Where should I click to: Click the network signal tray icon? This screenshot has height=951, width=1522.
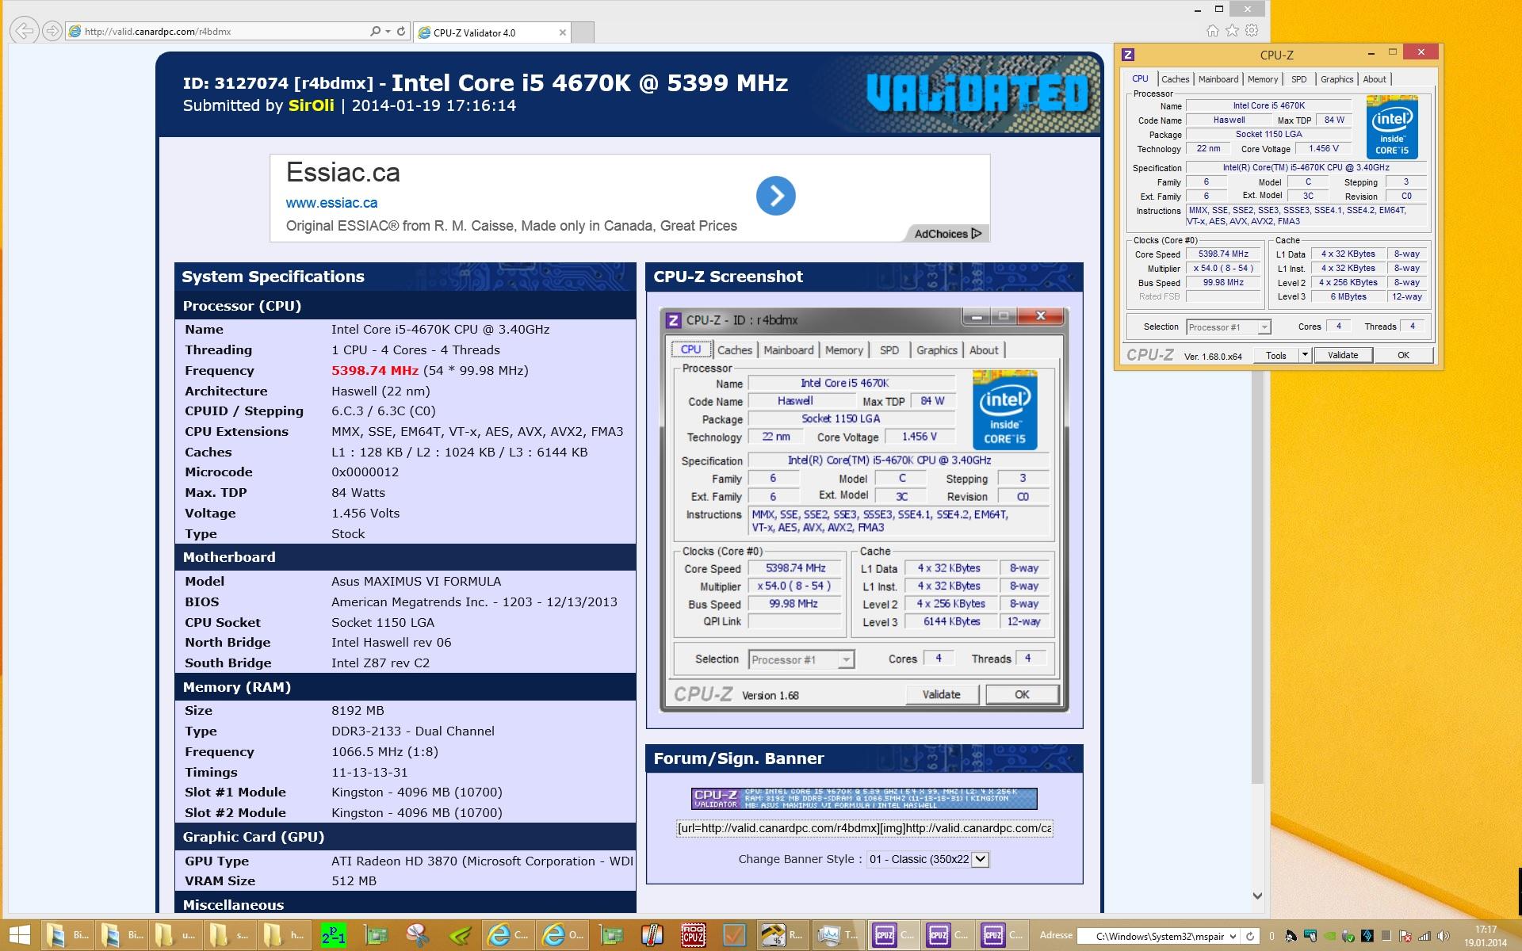point(1424,936)
